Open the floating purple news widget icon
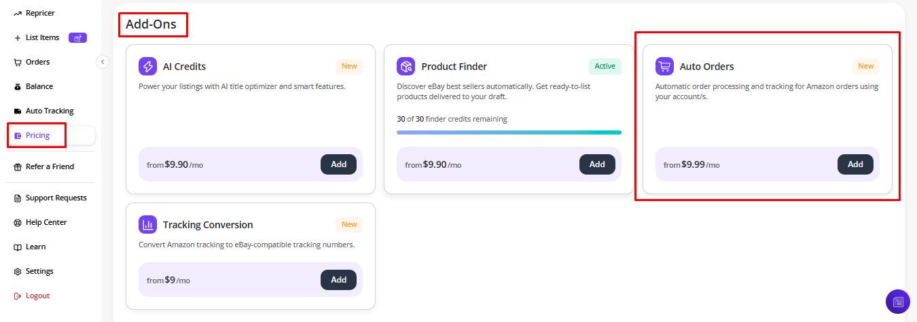Viewport: 917px width, 322px height. (897, 301)
